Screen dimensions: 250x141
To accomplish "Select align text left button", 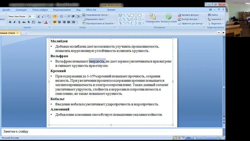I will point(55,22).
